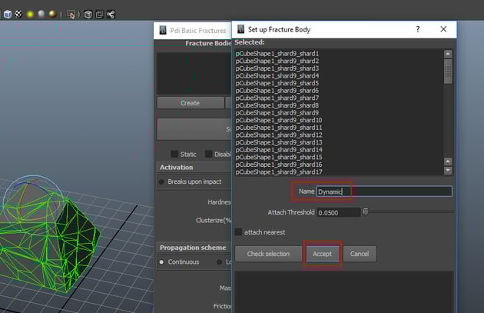This screenshot has height=313, width=484.
Task: Select pCubeShape1_shard9_shard15 in list
Action: pyautogui.click(x=279, y=158)
